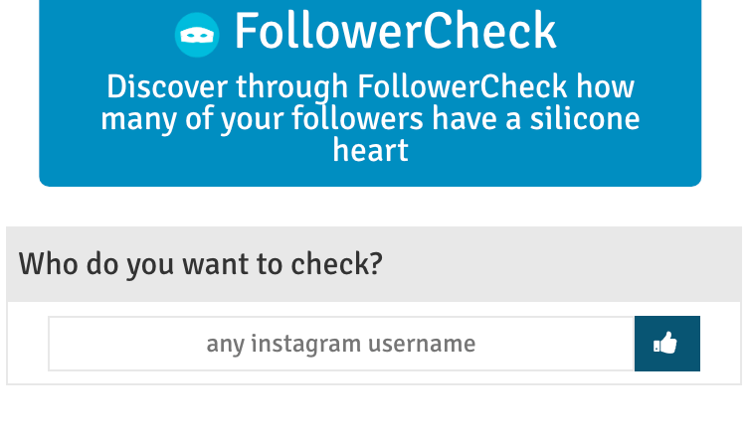This screenshot has height=437, width=750.
Task: Click the 'any instagram username' placeholder text
Action: (341, 344)
